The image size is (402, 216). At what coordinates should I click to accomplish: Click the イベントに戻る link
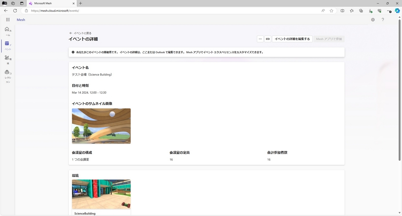coord(82,33)
